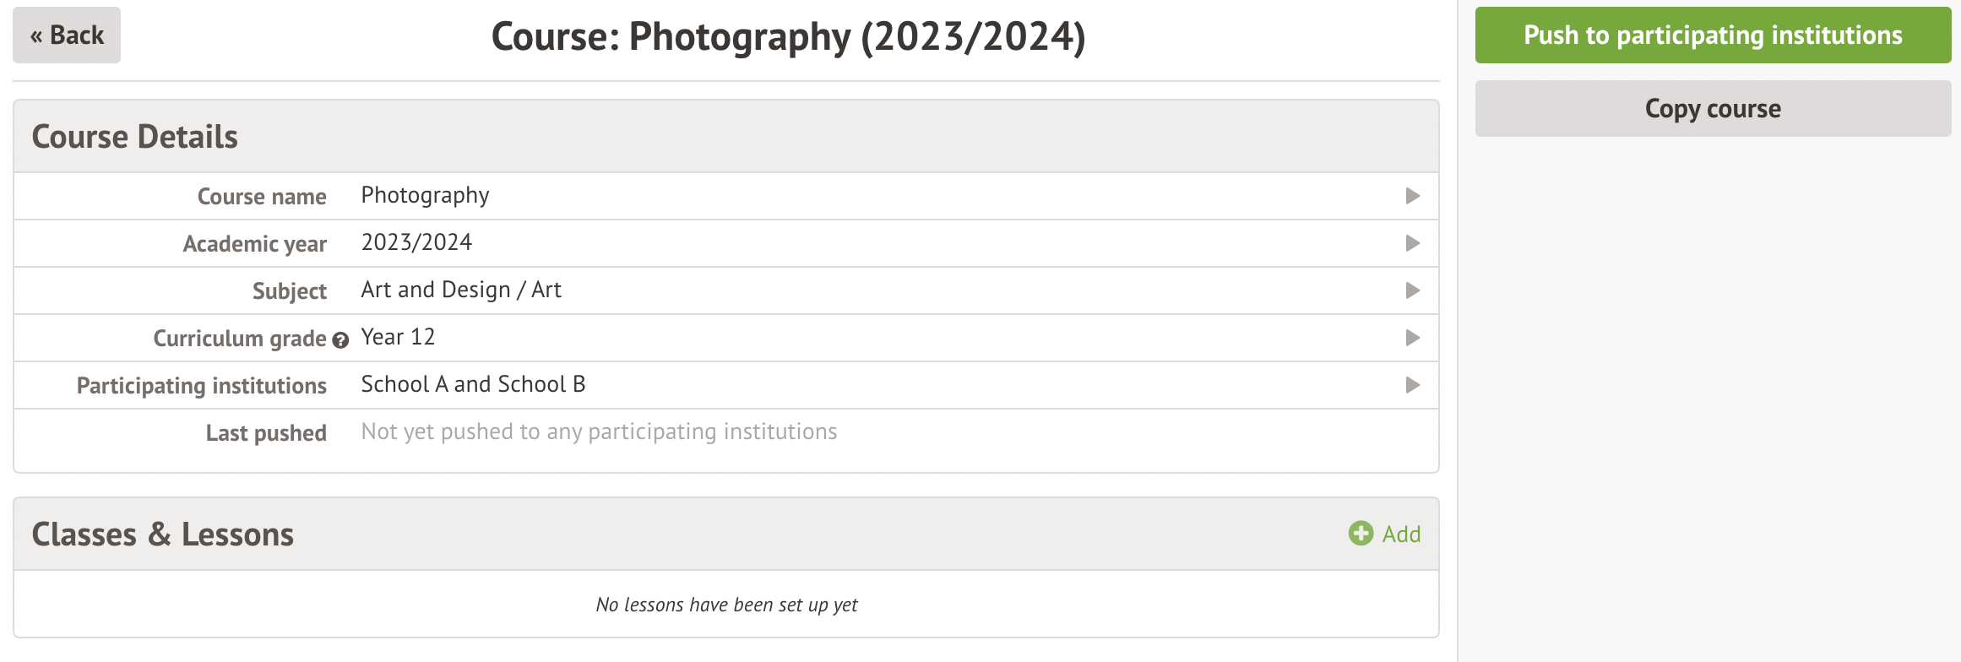Click the Classes & Lessons section heading

(162, 534)
